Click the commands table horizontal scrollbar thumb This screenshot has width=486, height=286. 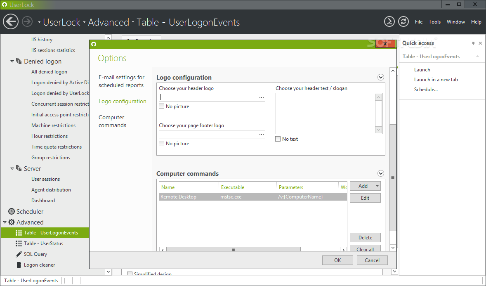point(234,249)
